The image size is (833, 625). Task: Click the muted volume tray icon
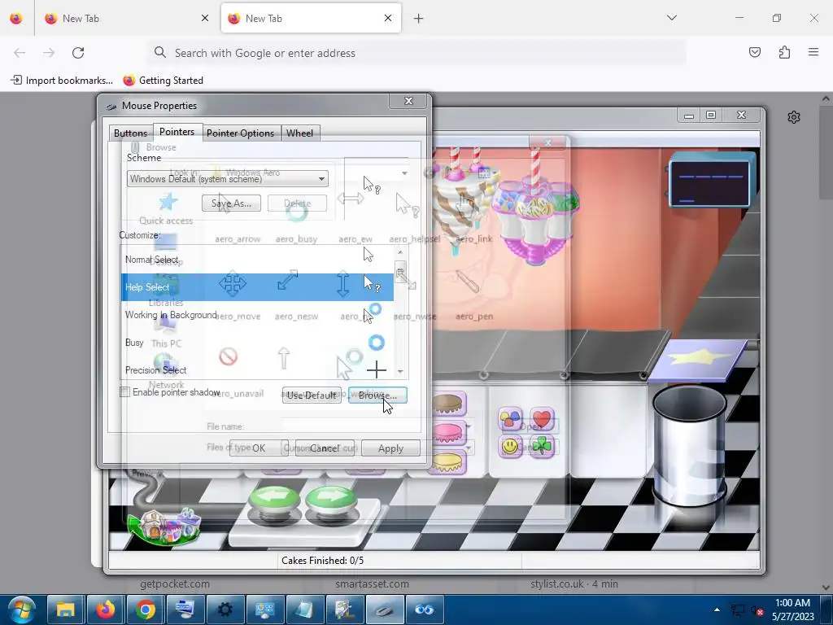(x=757, y=610)
